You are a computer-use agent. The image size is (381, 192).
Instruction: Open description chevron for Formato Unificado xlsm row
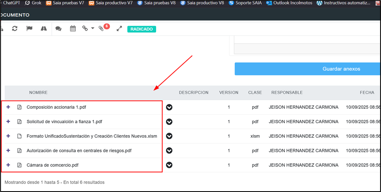tap(169, 136)
